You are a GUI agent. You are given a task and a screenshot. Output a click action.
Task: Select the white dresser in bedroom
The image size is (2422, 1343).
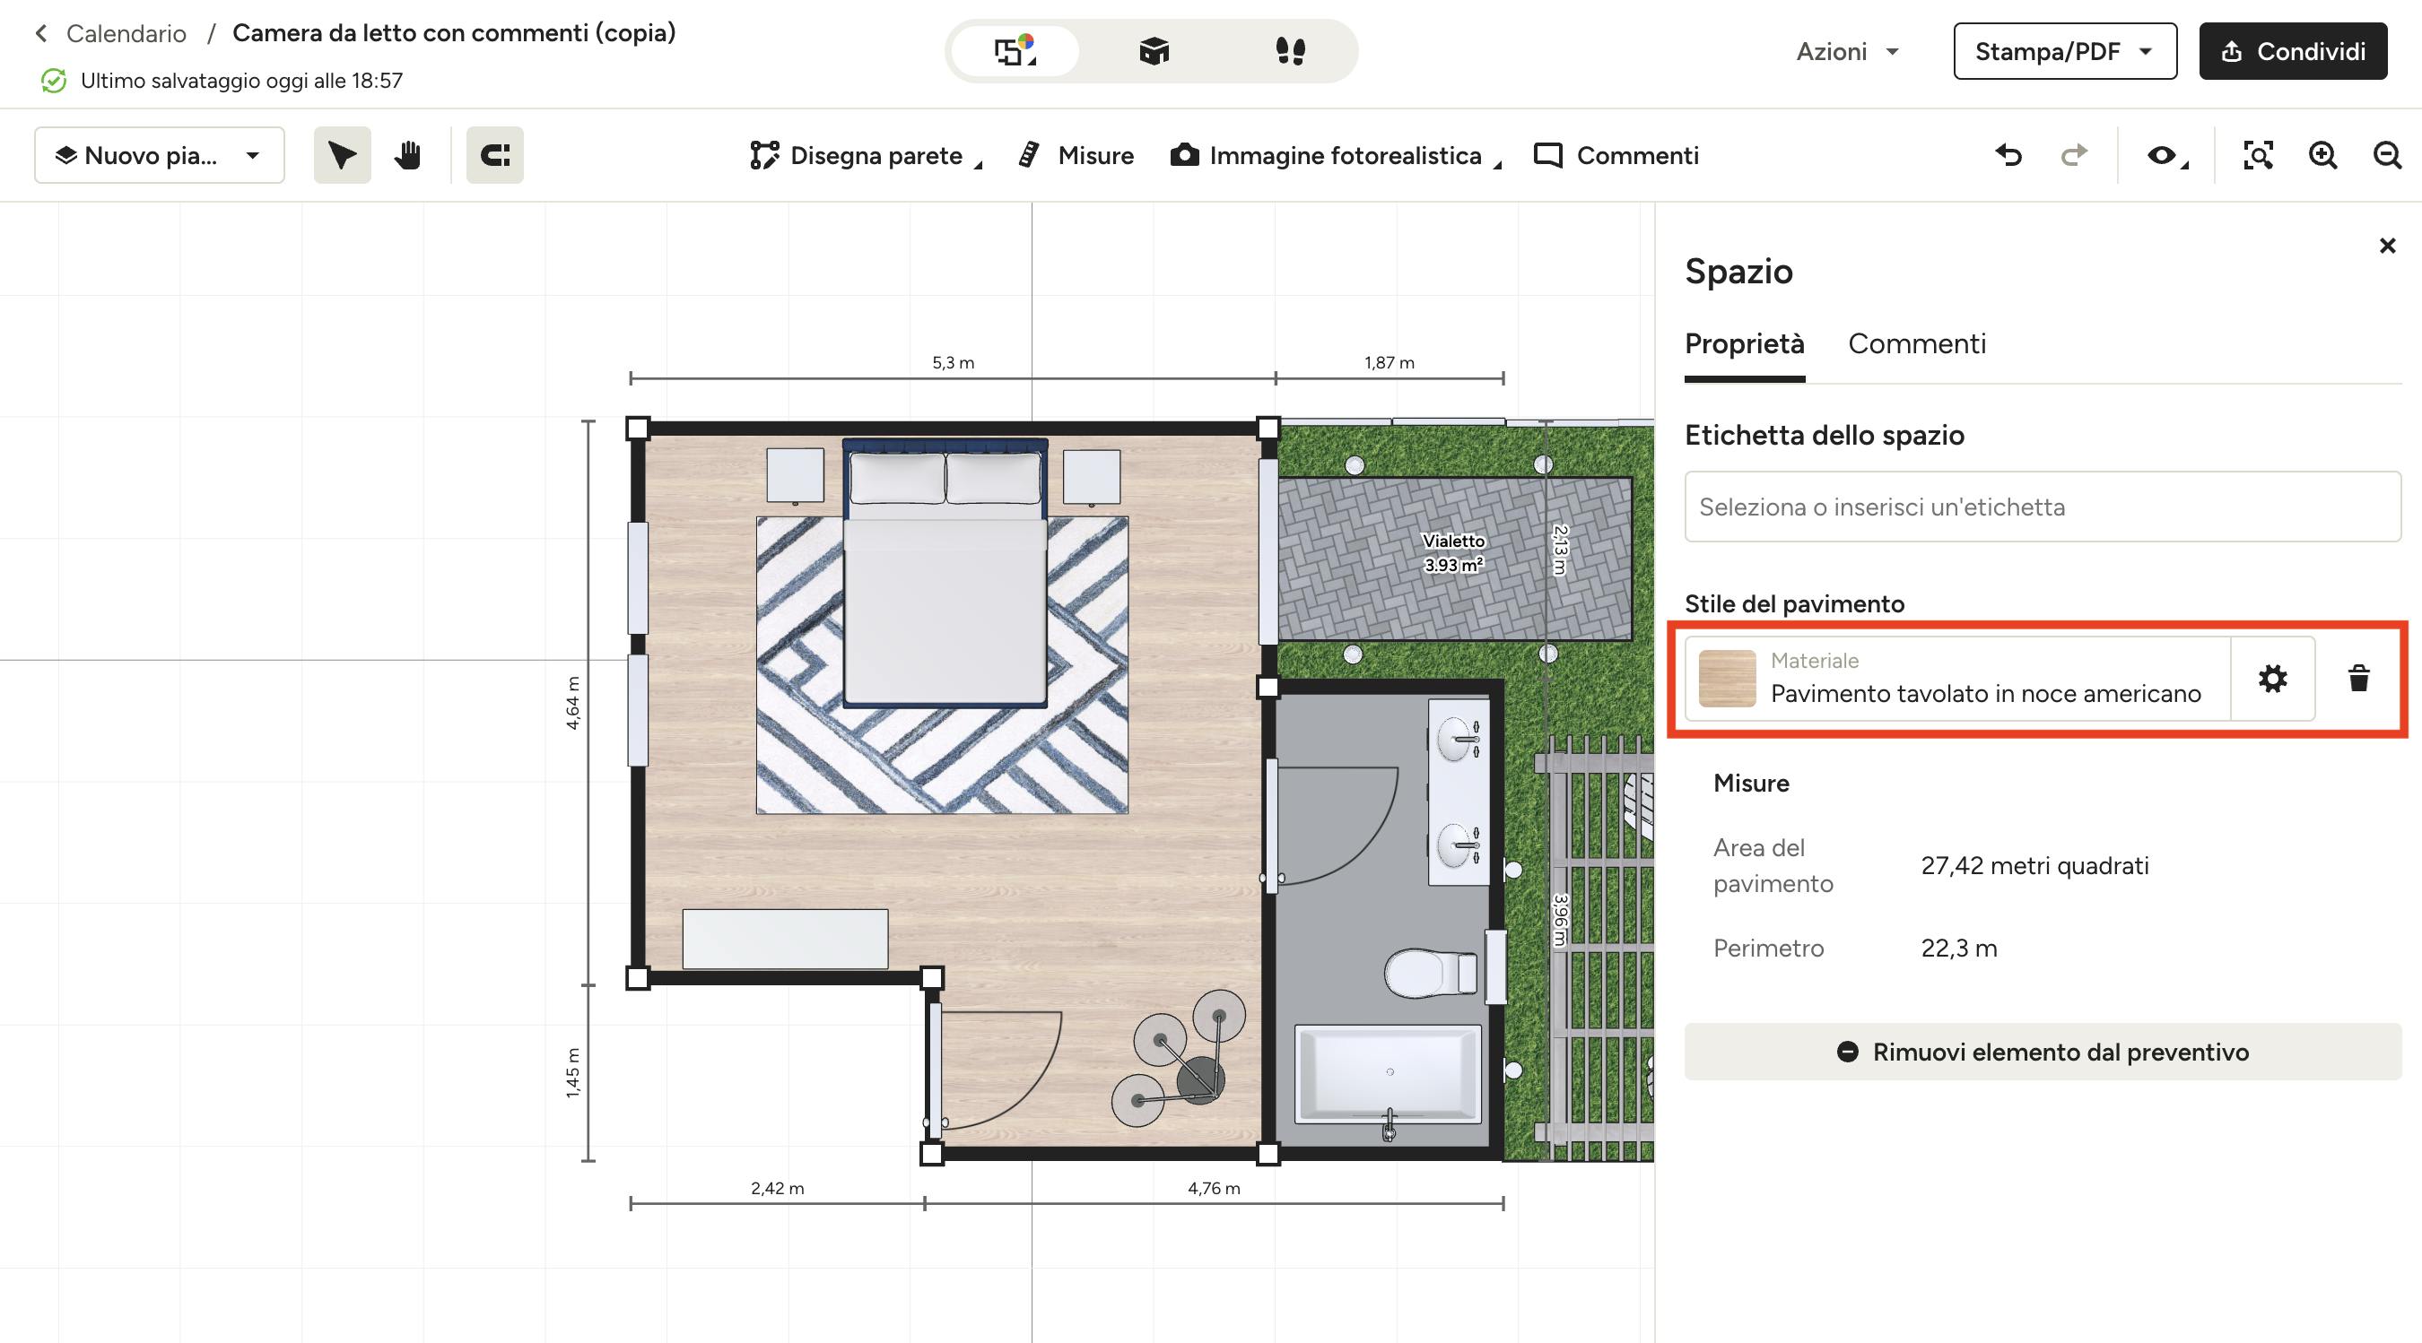pos(785,938)
